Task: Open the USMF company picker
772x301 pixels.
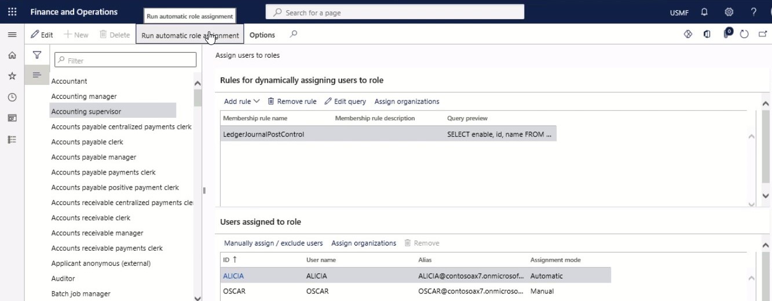Action: [x=679, y=12]
